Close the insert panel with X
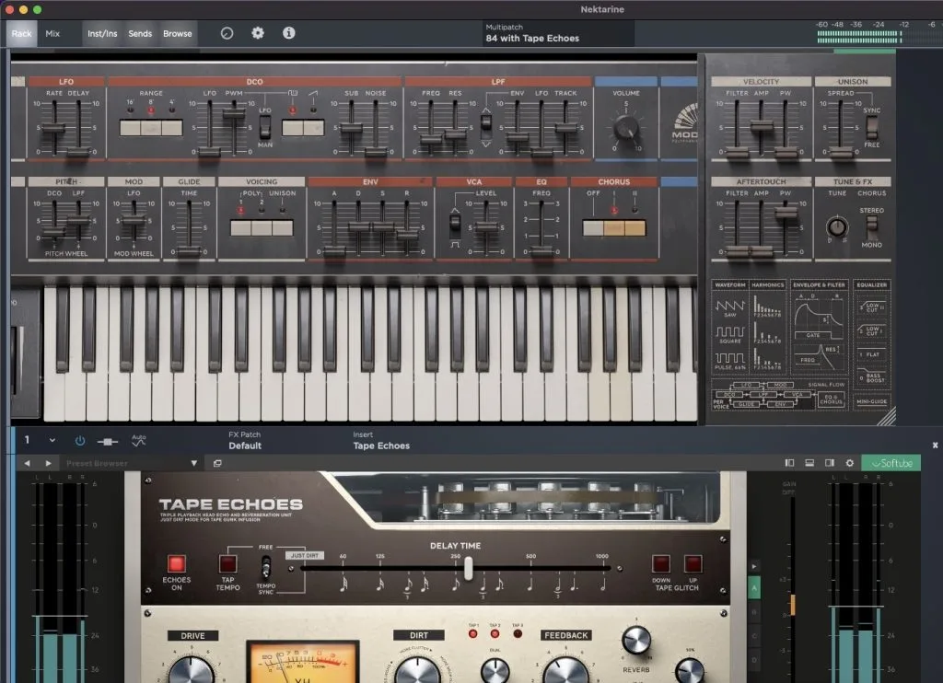 (936, 446)
